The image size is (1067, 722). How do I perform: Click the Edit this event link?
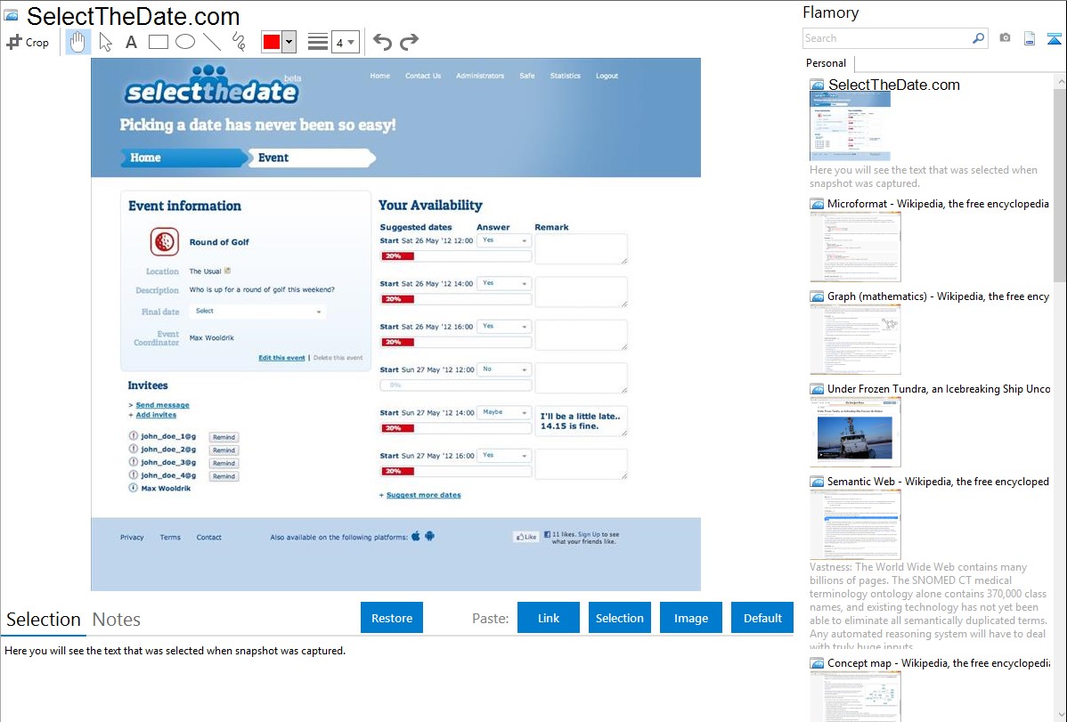click(281, 357)
